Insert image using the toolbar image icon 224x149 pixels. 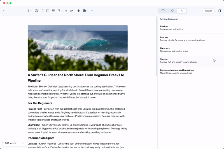(x=36, y=11)
